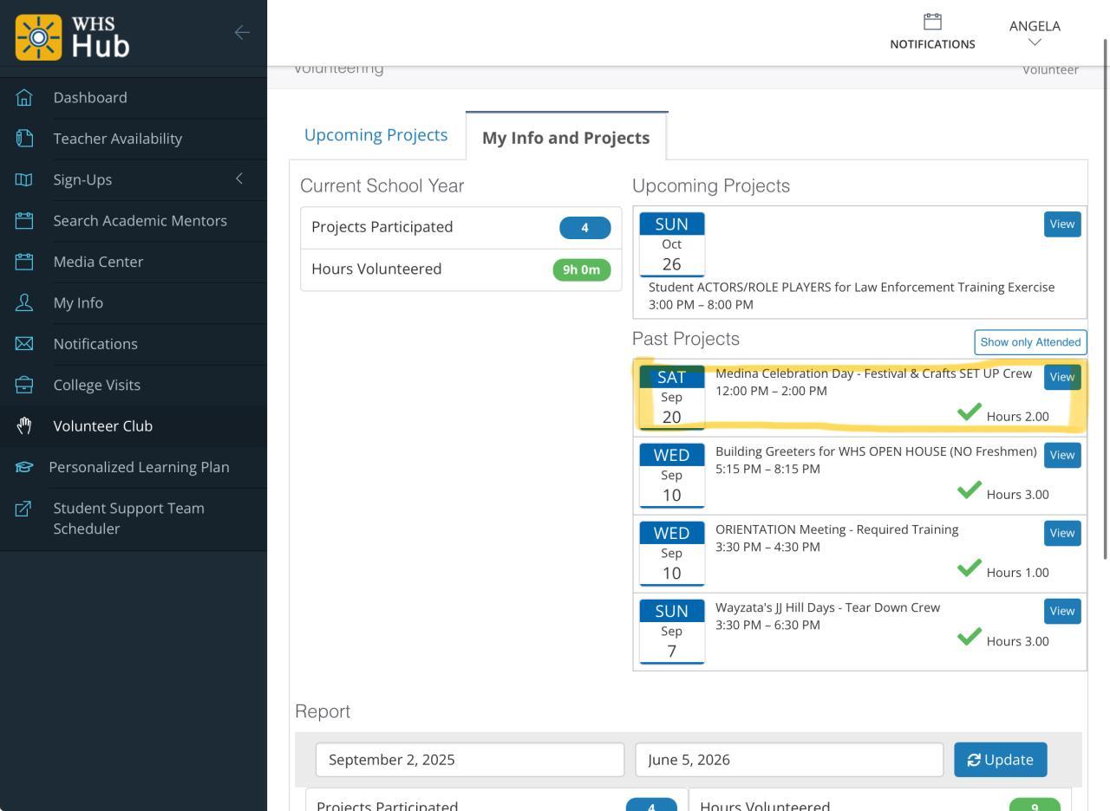
Task: Click the College Visits briefcase icon
Action: pyautogui.click(x=24, y=385)
